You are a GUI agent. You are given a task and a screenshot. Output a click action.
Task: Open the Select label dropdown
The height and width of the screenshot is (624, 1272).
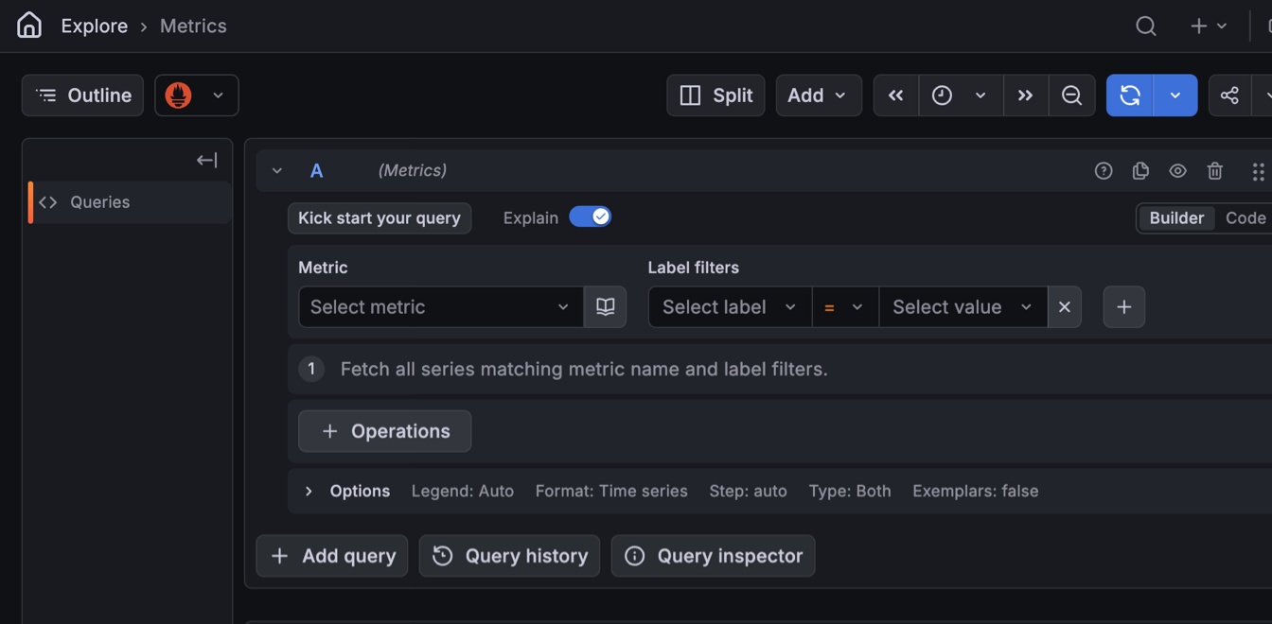point(730,307)
